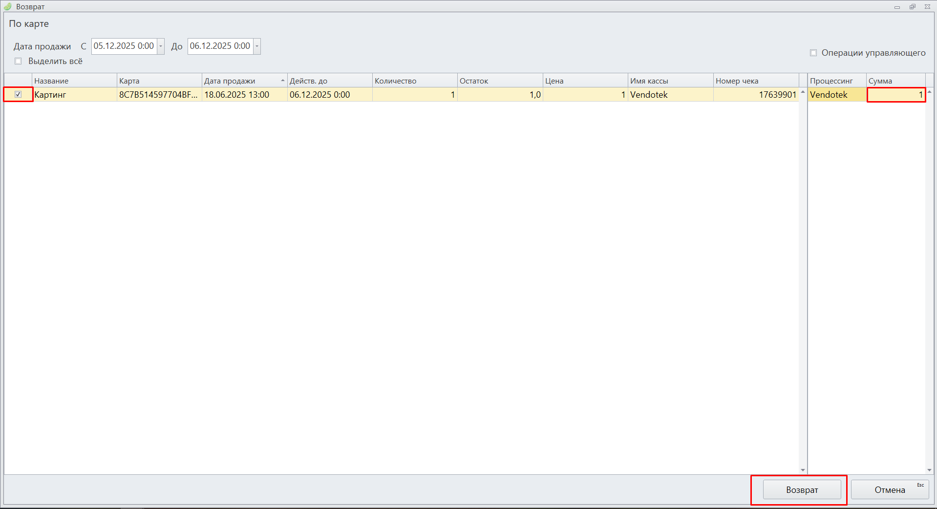Image resolution: width=937 pixels, height=509 pixels.
Task: Enable the Выделить всё checkbox
Action: (x=18, y=61)
